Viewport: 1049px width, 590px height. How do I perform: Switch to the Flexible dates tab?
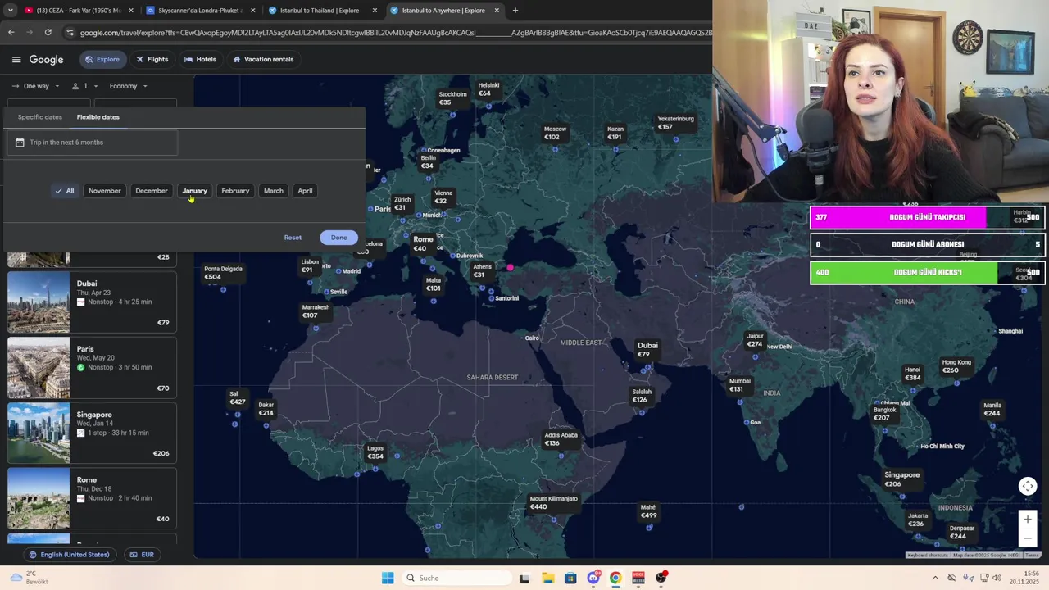98,117
